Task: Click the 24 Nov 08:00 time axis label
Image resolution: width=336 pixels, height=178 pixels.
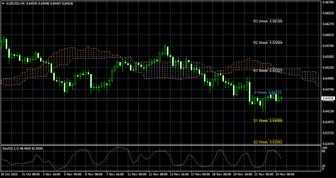Action: (x=285, y=175)
